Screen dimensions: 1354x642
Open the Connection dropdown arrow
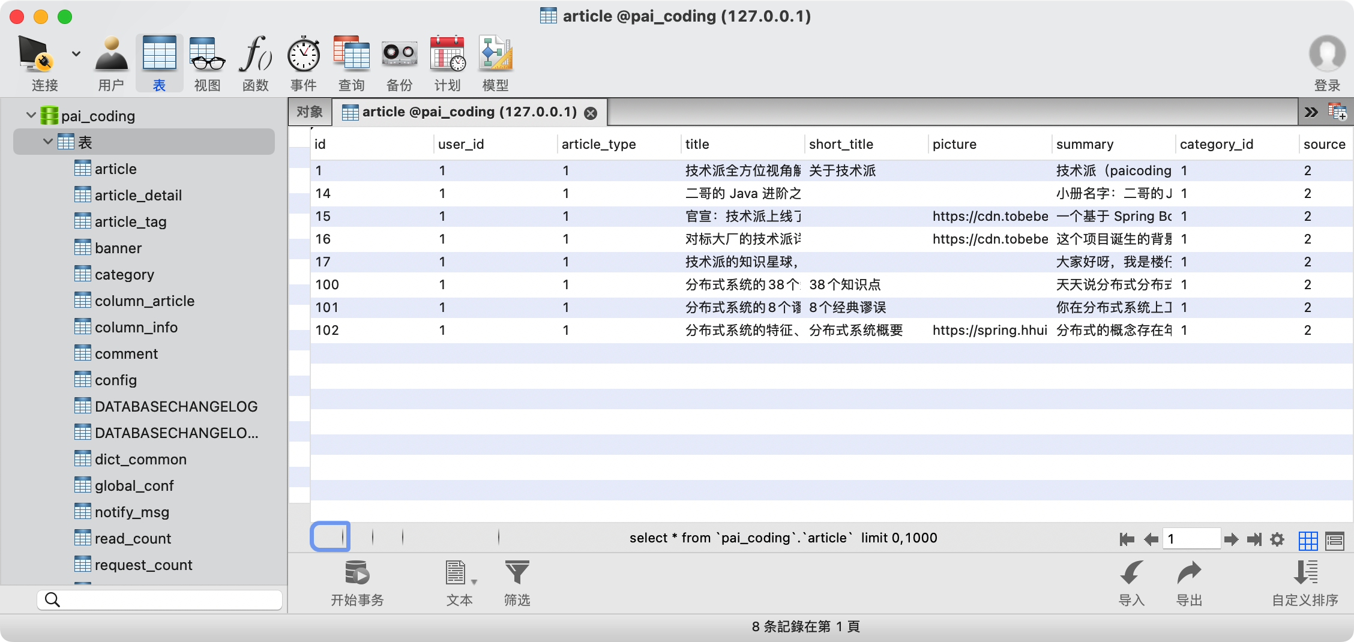76,54
